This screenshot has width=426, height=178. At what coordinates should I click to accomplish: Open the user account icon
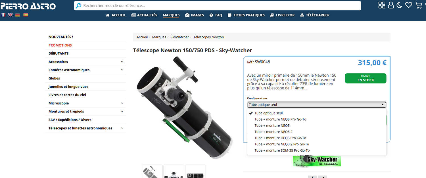click(x=391, y=5)
